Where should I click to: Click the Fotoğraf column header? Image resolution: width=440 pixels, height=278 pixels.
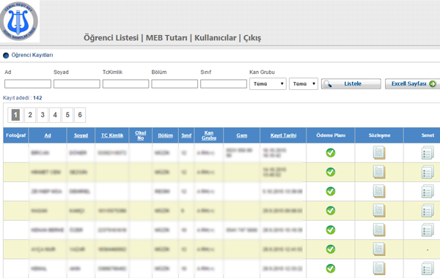click(15, 135)
